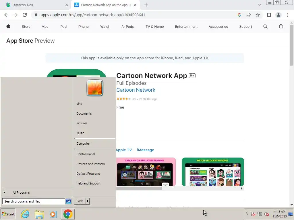Open Windows Media Player from the taskbar

[x=53, y=214]
